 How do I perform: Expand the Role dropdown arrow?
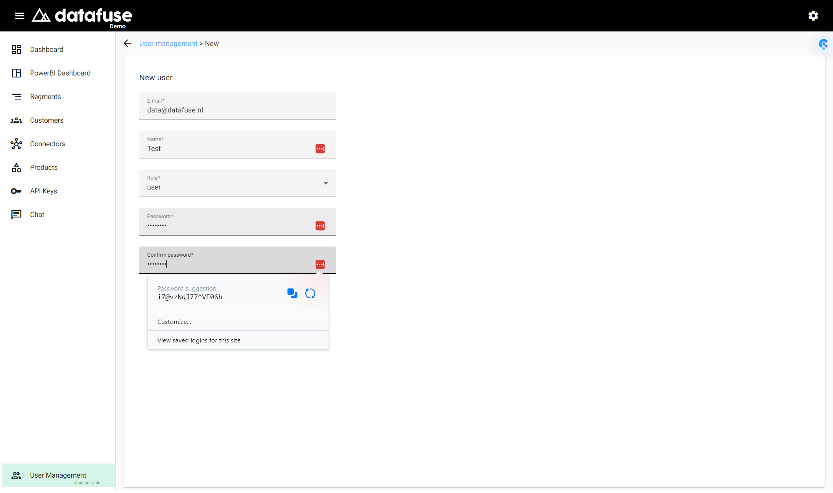(x=326, y=183)
